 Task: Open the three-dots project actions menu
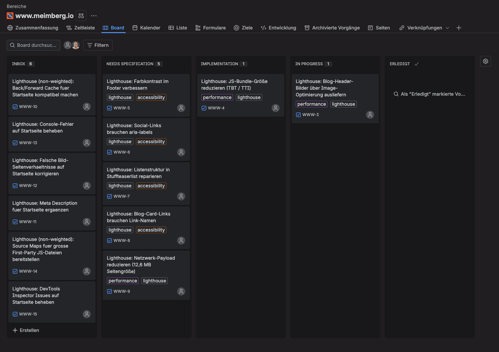94,16
